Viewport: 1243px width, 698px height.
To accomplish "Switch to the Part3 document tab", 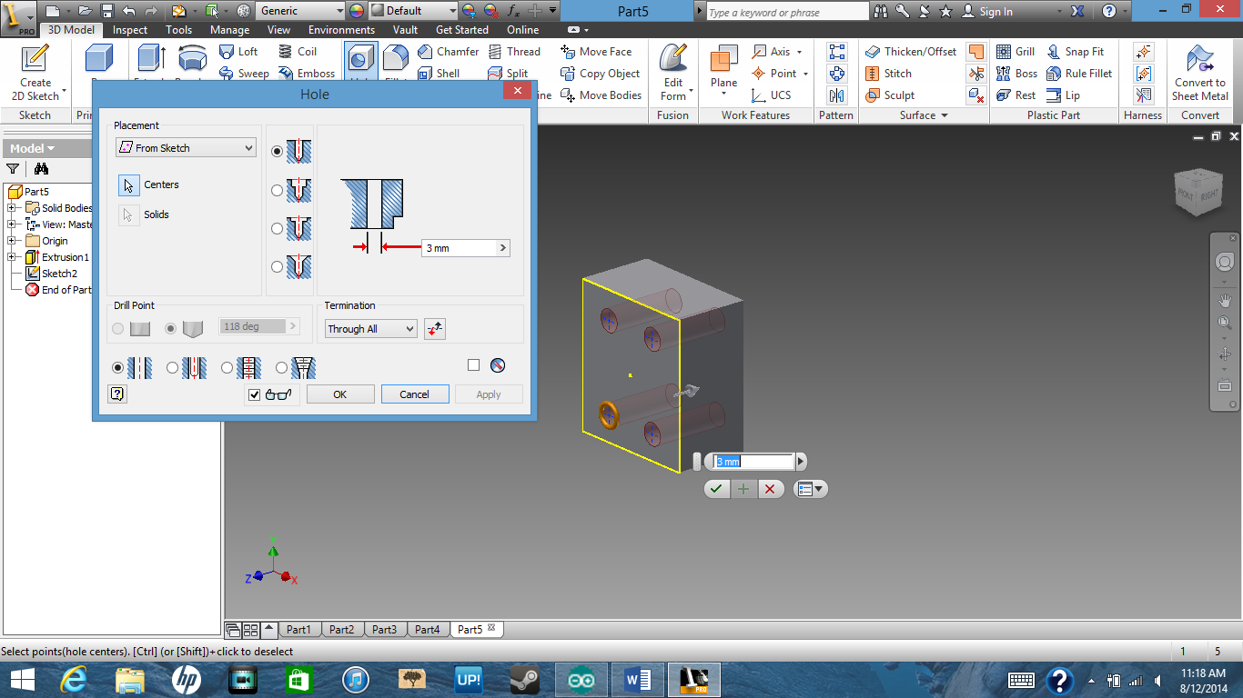I will pos(384,628).
